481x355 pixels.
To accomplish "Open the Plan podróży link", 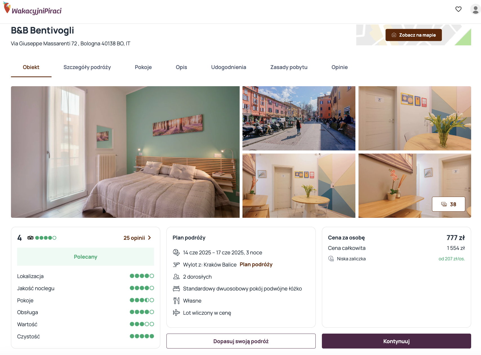I will (256, 265).
